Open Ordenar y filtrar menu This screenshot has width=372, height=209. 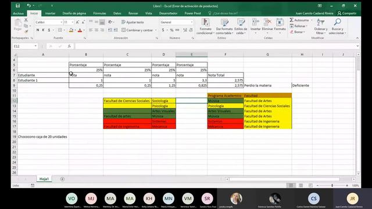click(321, 26)
